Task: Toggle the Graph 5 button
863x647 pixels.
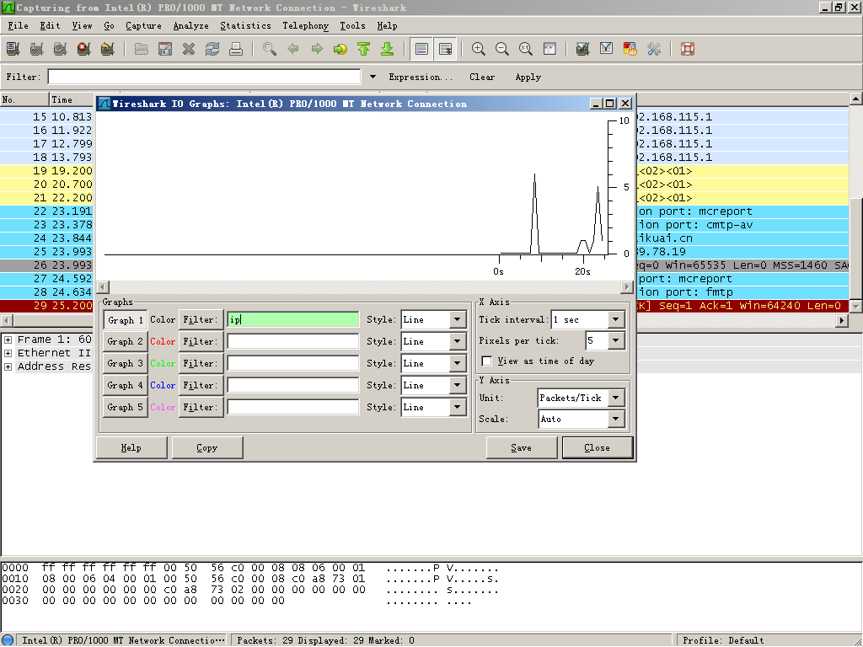Action: click(126, 407)
